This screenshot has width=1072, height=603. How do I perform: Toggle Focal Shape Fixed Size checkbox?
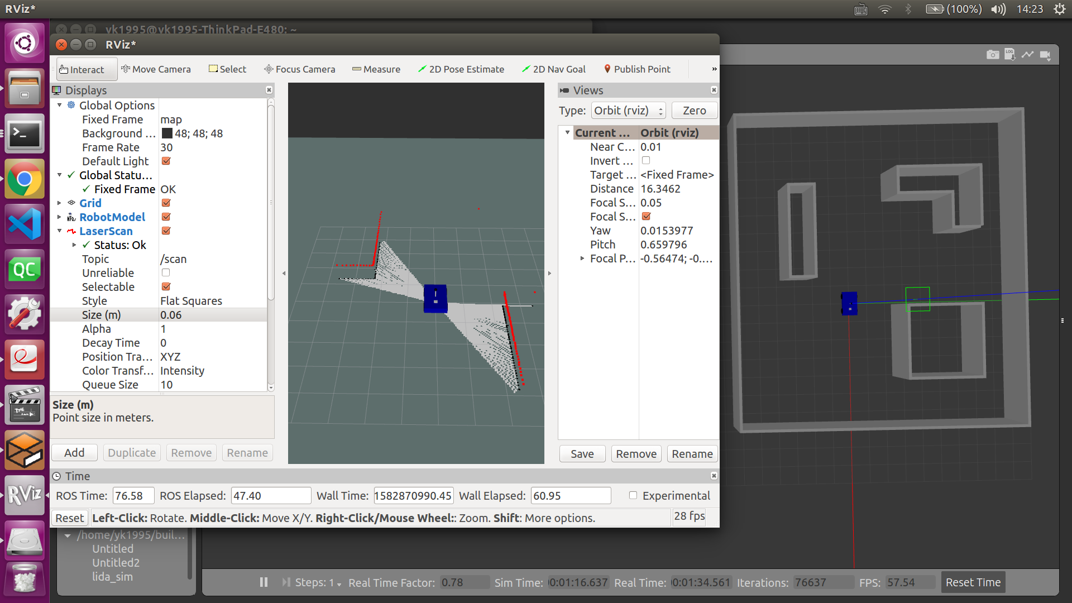[646, 217]
